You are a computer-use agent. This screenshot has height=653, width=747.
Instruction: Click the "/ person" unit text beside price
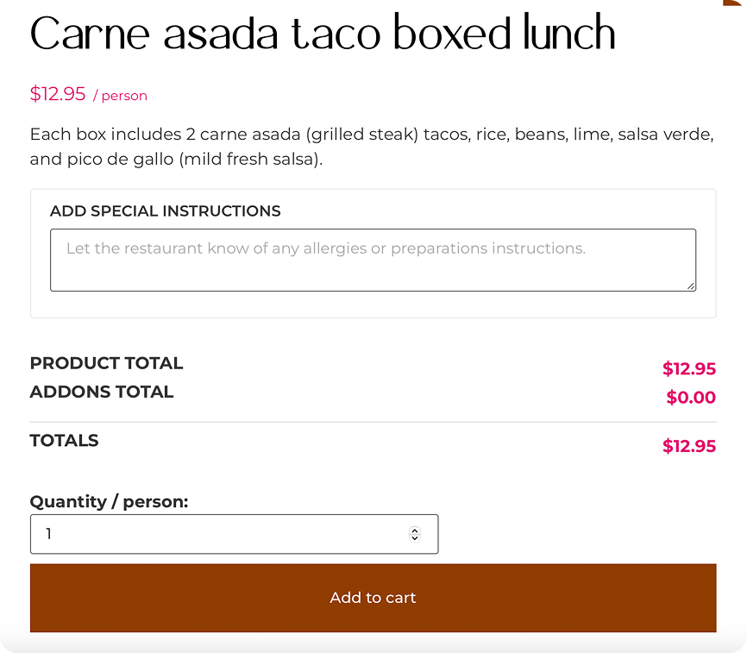120,96
